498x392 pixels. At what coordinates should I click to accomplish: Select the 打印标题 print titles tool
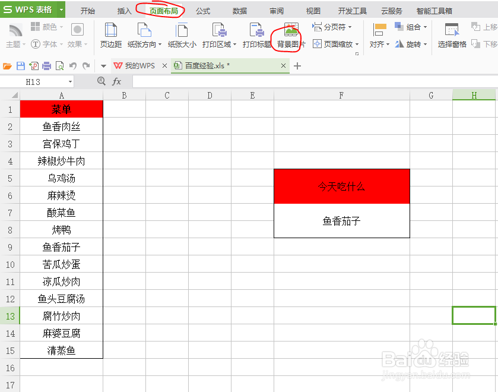click(258, 36)
